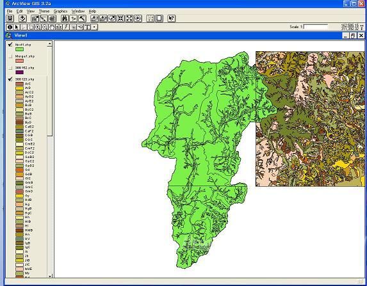The width and height of the screenshot is (367, 286).
Task: Select the Select Feature tool
Action: (31, 27)
